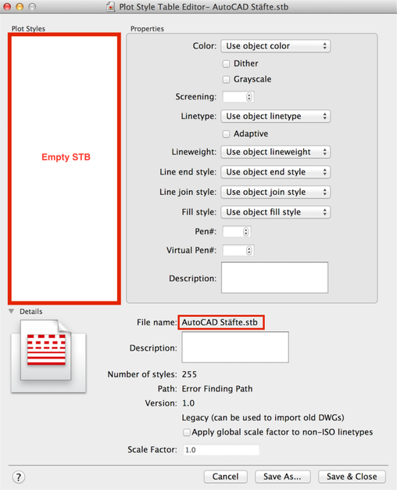Click the STB file preview icon in Details
397x490 pixels.
click(48, 355)
